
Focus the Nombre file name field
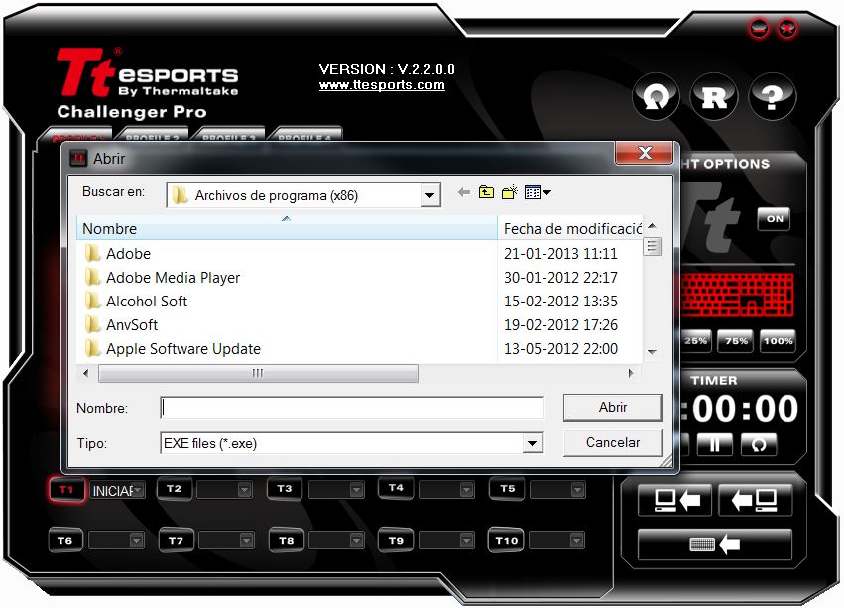tap(352, 407)
